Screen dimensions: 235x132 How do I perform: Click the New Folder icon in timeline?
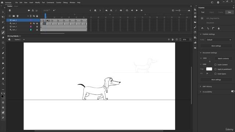click(14, 16)
